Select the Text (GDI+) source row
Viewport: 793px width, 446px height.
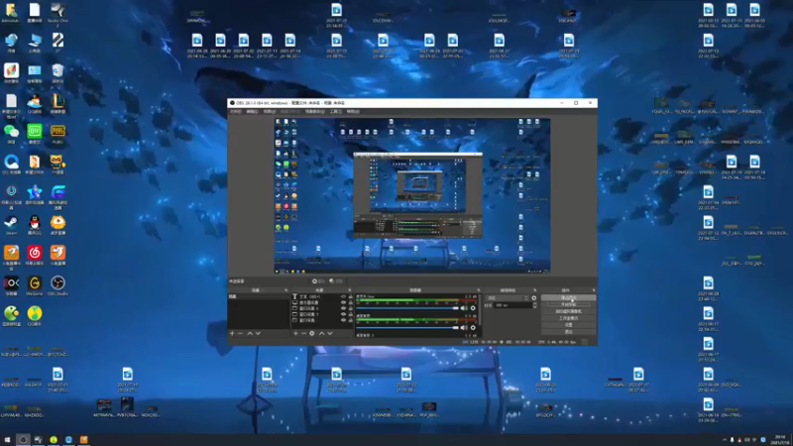pyautogui.click(x=323, y=296)
